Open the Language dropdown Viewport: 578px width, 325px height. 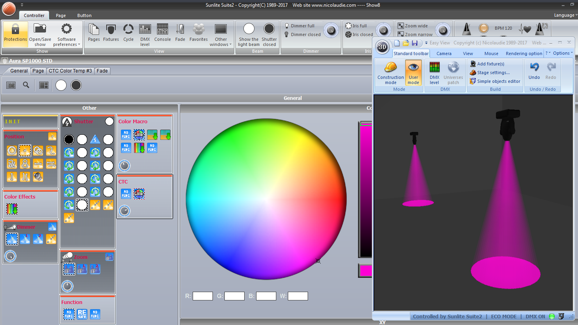click(566, 15)
